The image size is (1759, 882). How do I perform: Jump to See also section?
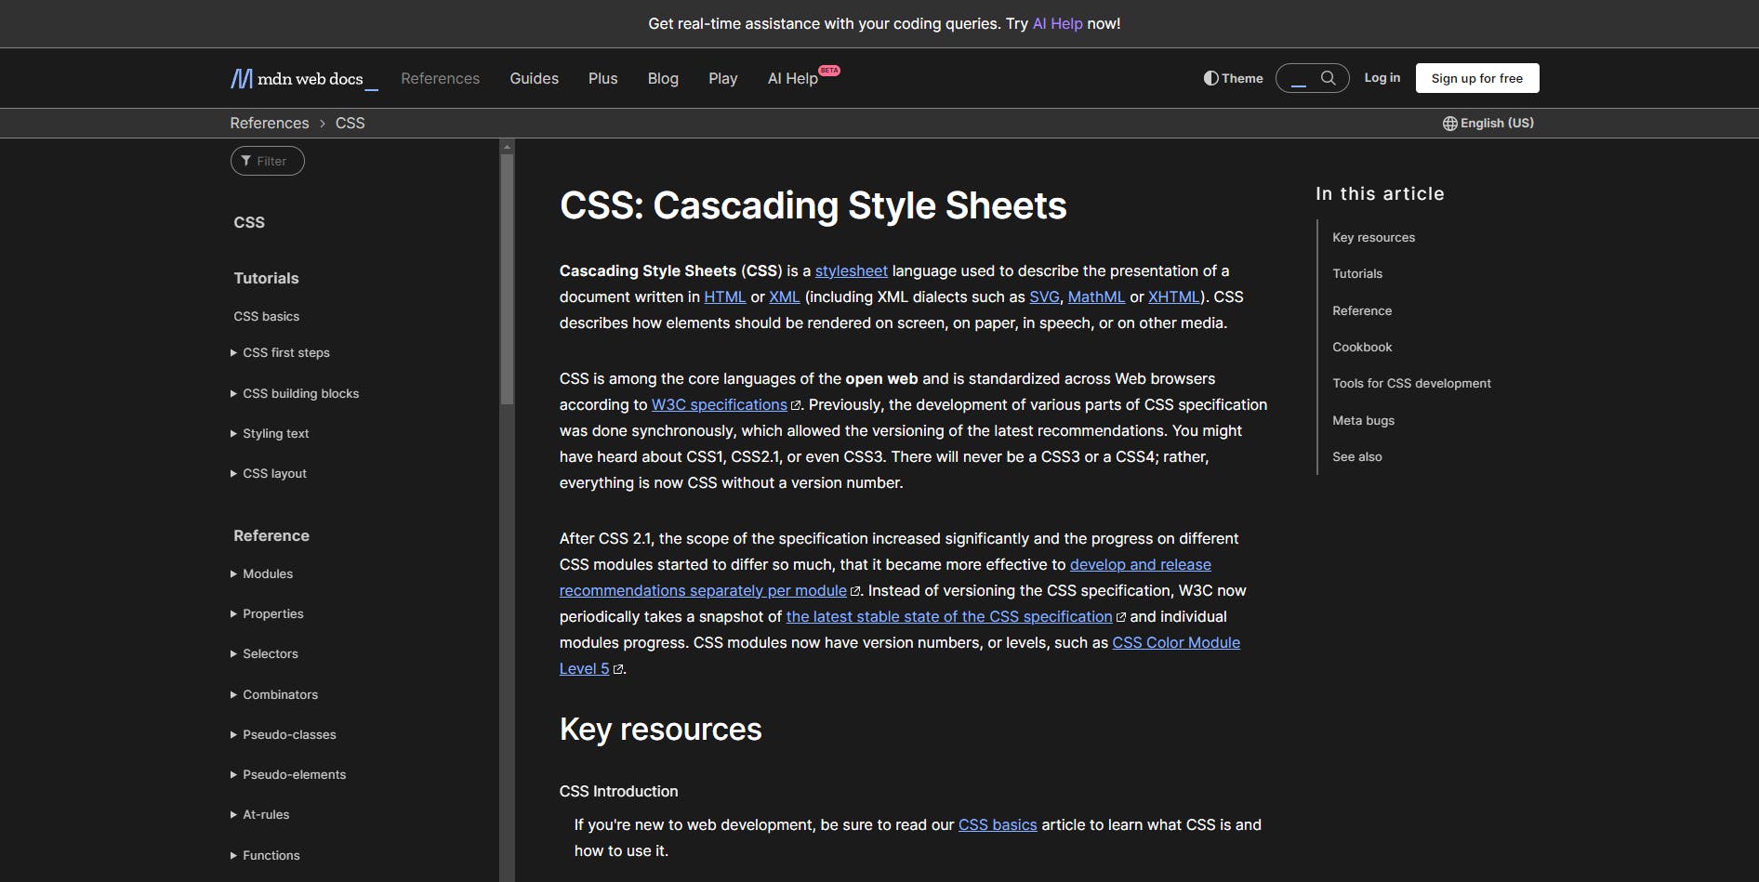point(1357,457)
